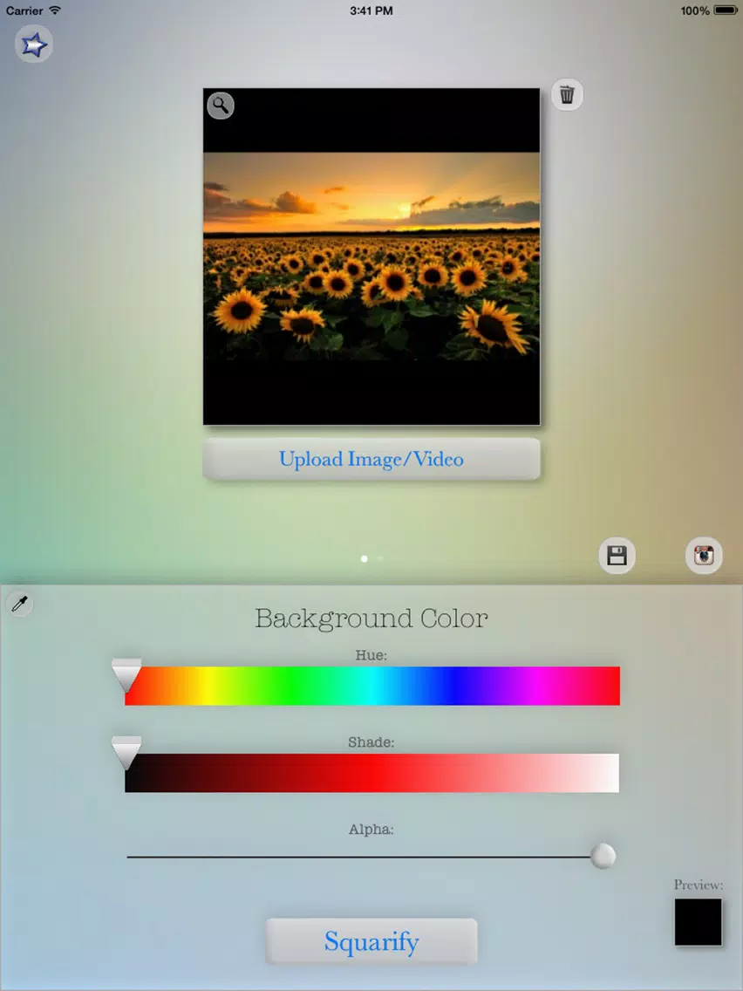
Task: Click the black Preview color swatch
Action: pos(699,922)
